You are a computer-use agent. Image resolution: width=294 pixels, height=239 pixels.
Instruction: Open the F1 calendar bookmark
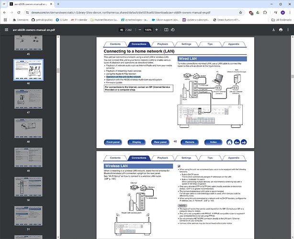(x=79, y=20)
